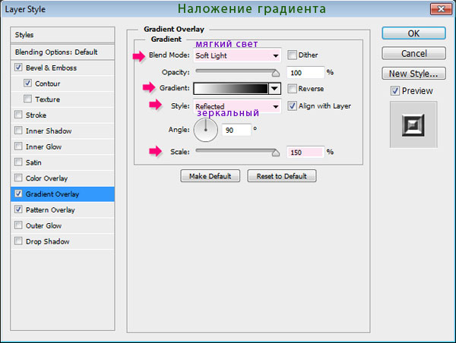Viewport: 456px width, 343px height.
Task: Click the style preview thumbnail
Action: (413, 125)
